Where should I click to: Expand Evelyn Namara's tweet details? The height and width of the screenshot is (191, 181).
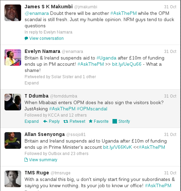click(x=32, y=83)
